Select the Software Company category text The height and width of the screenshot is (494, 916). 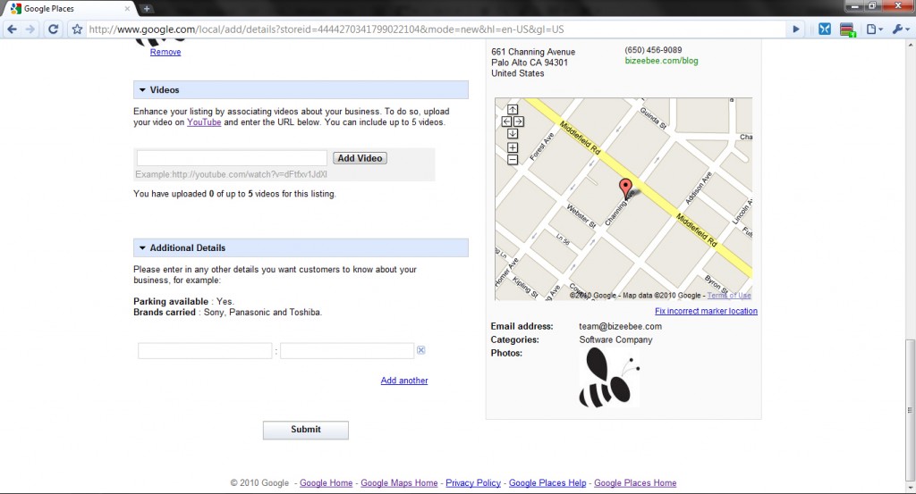[x=615, y=339]
